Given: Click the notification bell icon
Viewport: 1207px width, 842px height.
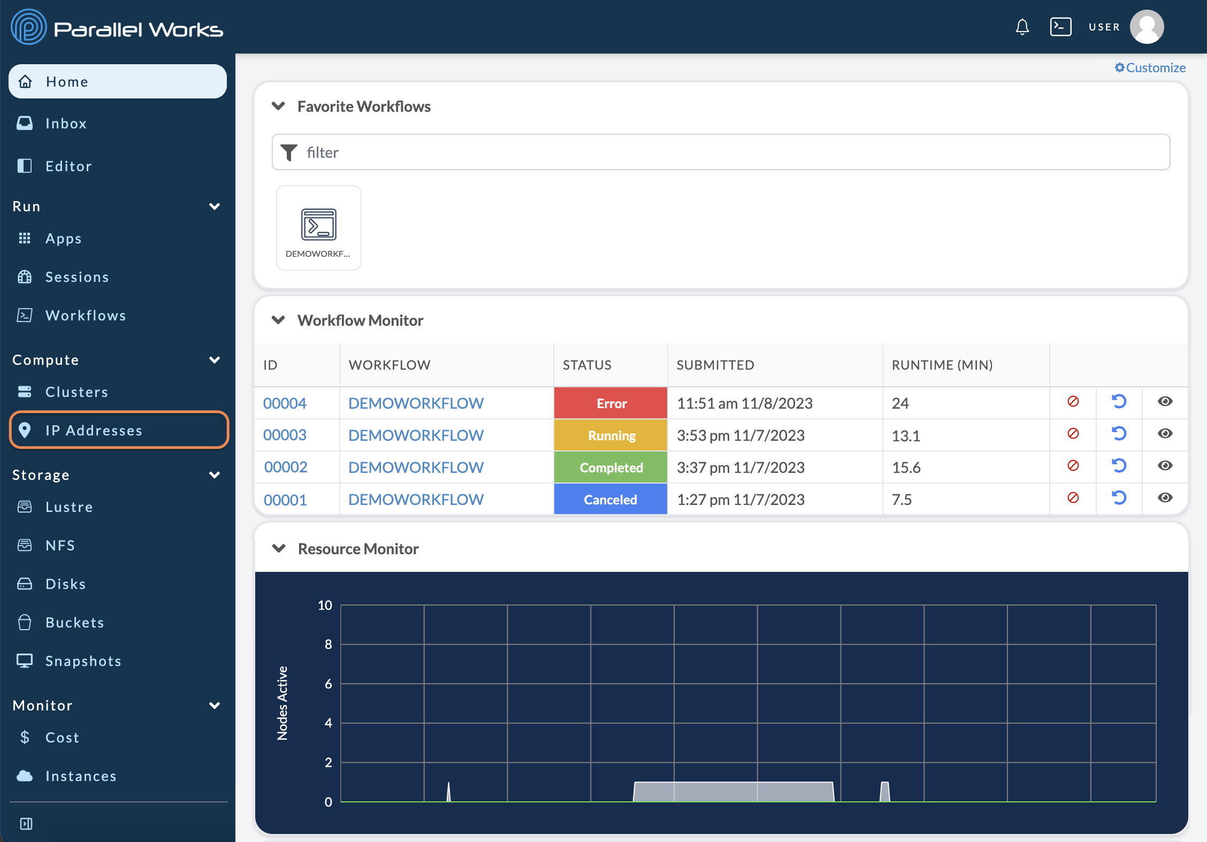Looking at the screenshot, I should (x=1022, y=26).
